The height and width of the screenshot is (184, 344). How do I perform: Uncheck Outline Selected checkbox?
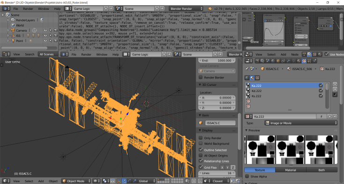pos(201,150)
